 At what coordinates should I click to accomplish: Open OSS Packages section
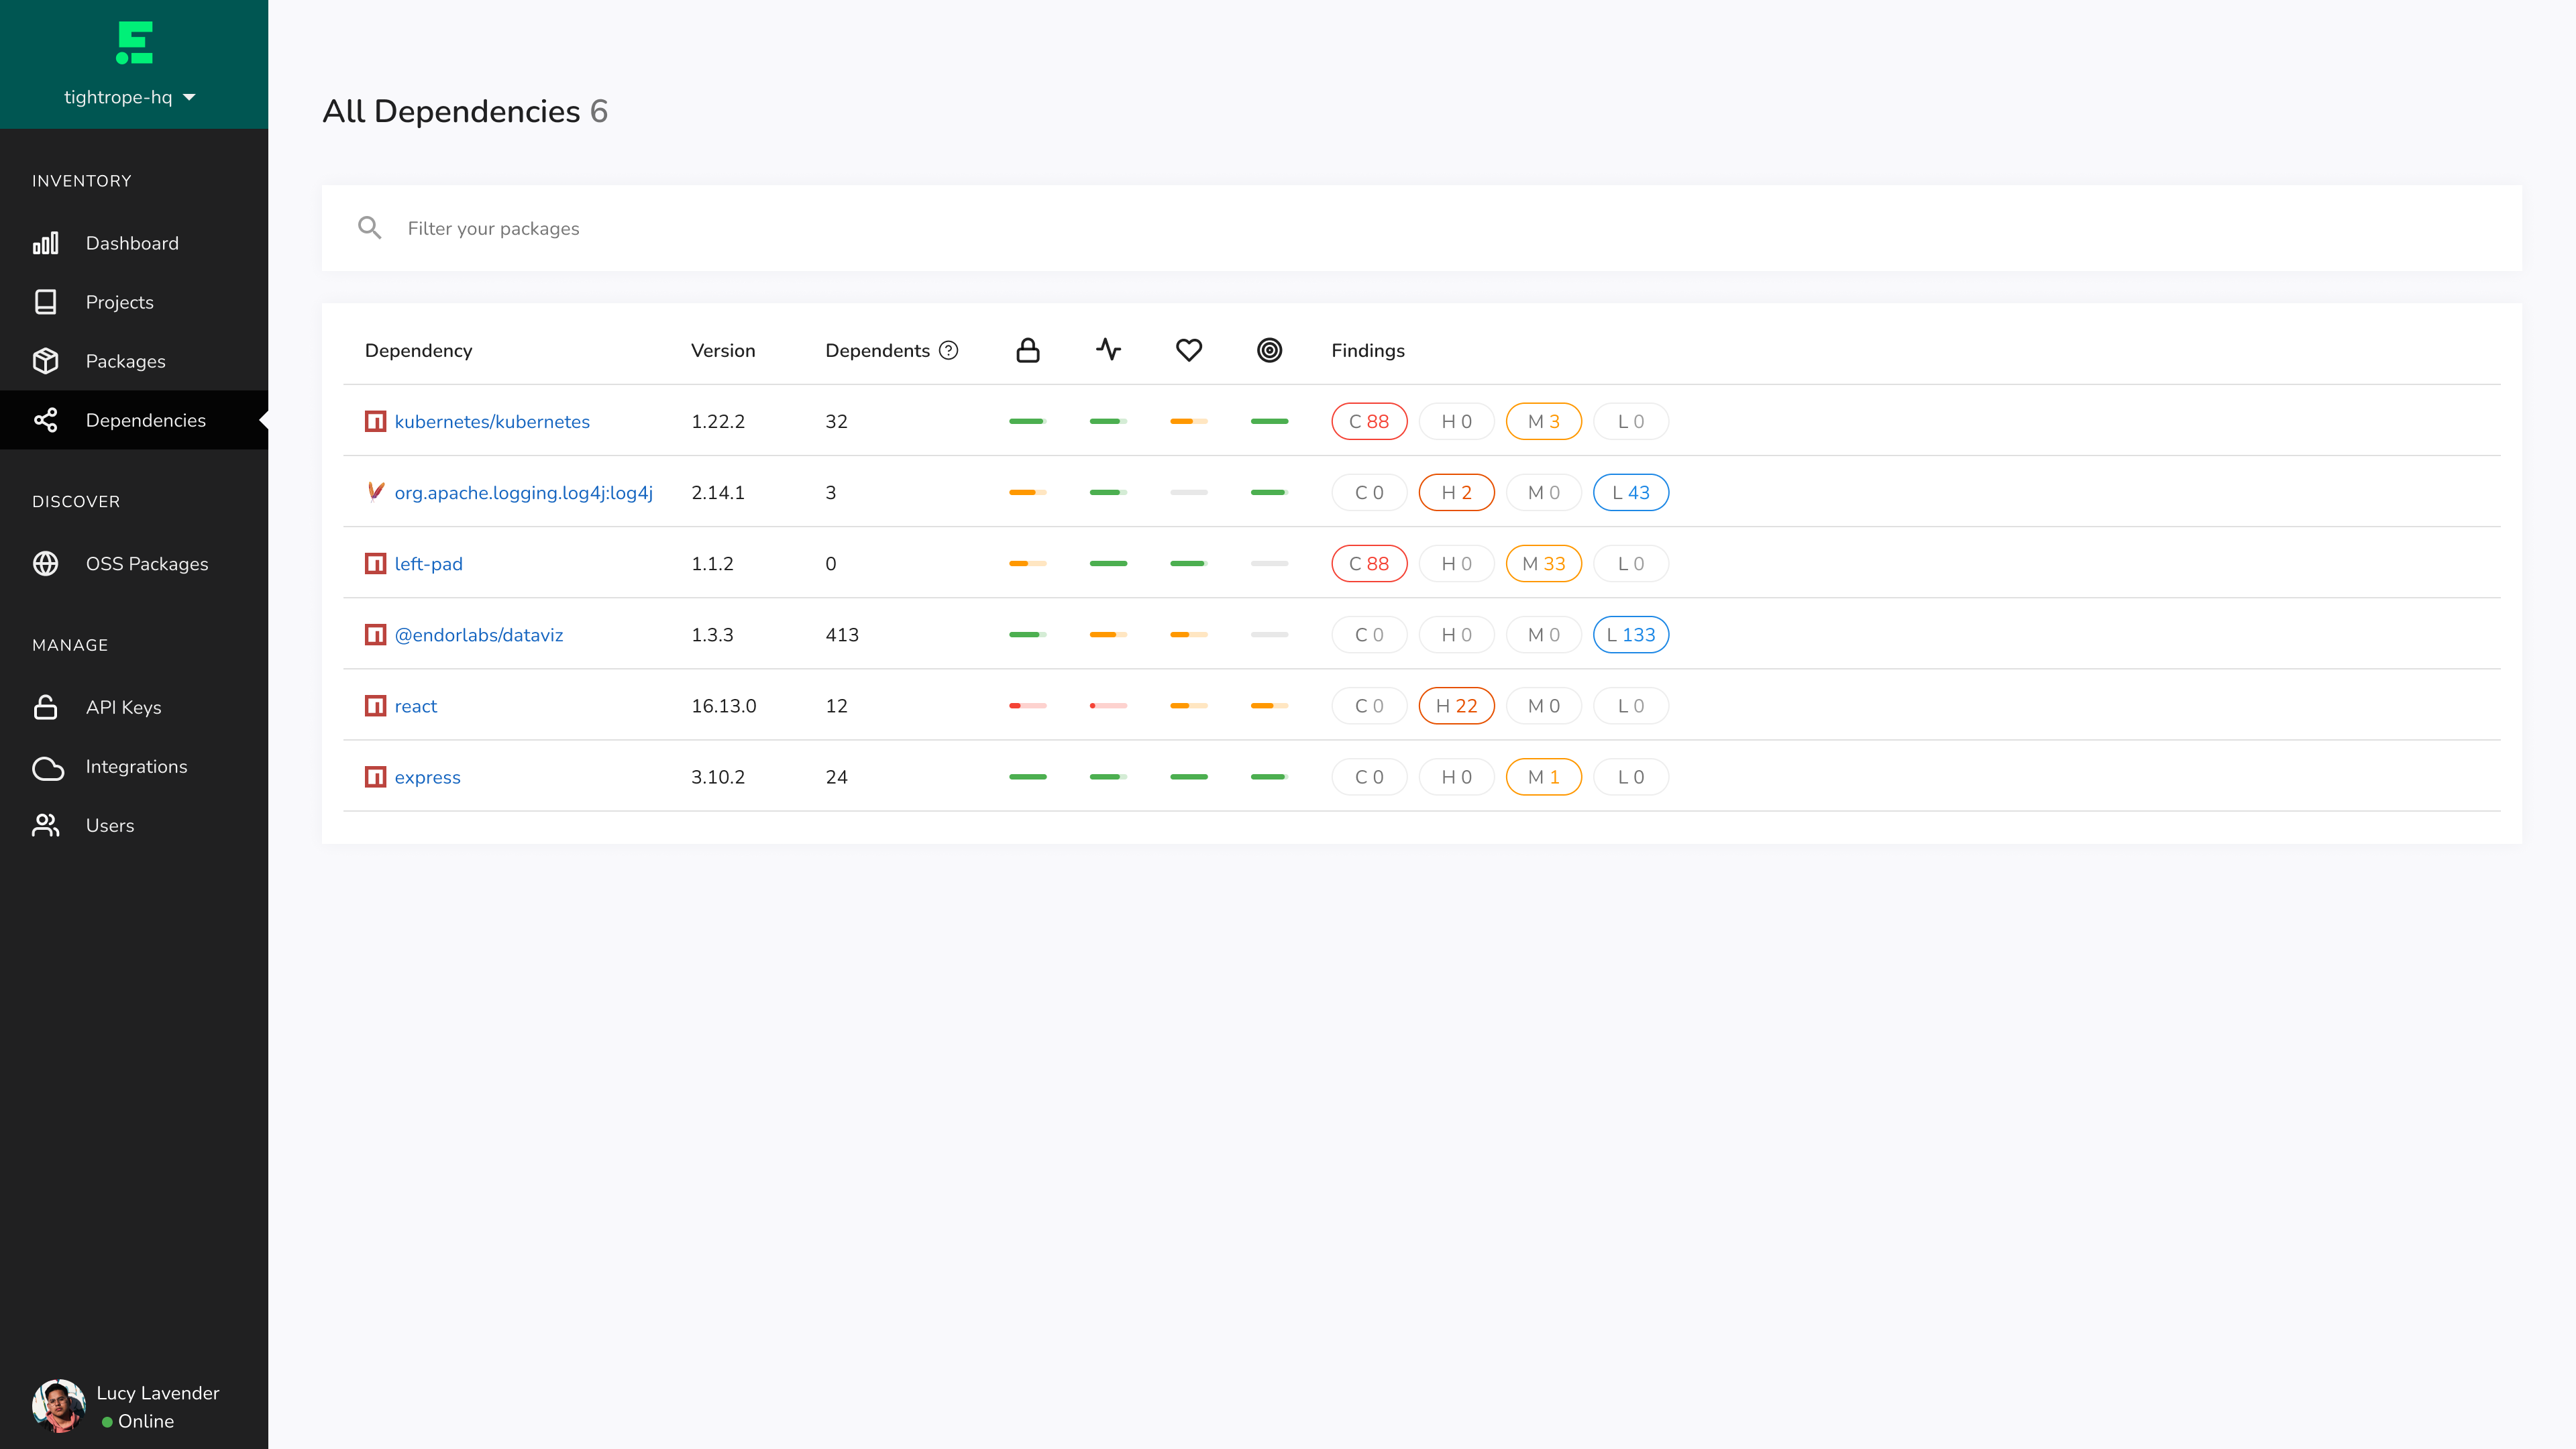(x=147, y=564)
